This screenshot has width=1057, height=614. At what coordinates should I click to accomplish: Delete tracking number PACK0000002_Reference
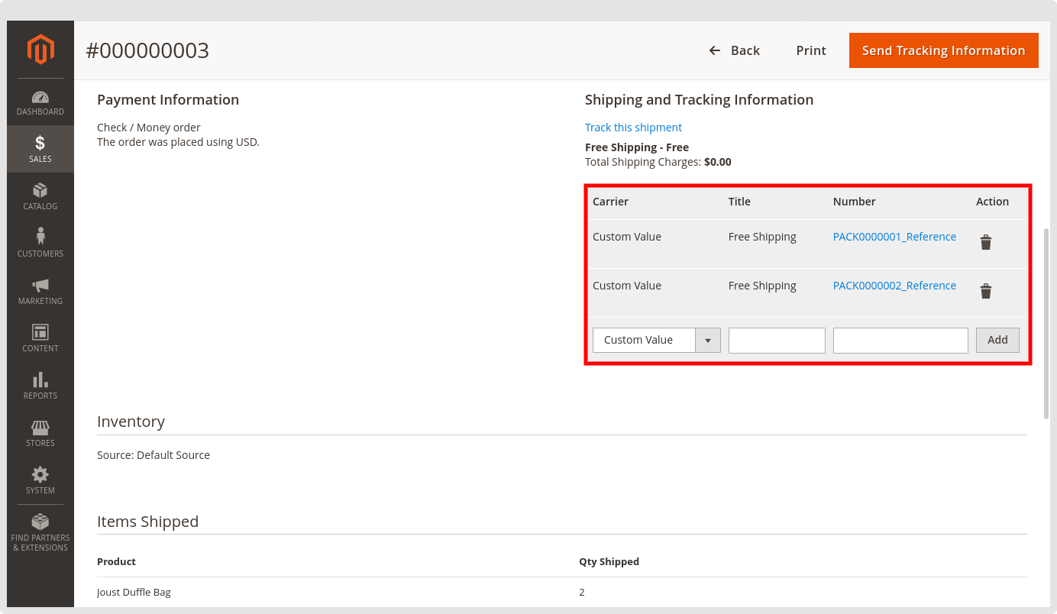[986, 291]
